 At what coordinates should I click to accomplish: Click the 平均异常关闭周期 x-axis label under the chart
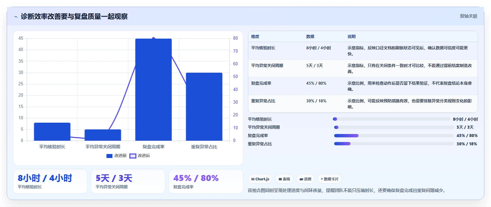pyautogui.click(x=103, y=147)
